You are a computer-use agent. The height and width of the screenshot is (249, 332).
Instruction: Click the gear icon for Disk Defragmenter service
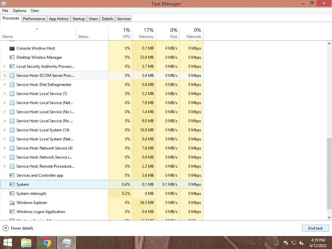(x=12, y=85)
